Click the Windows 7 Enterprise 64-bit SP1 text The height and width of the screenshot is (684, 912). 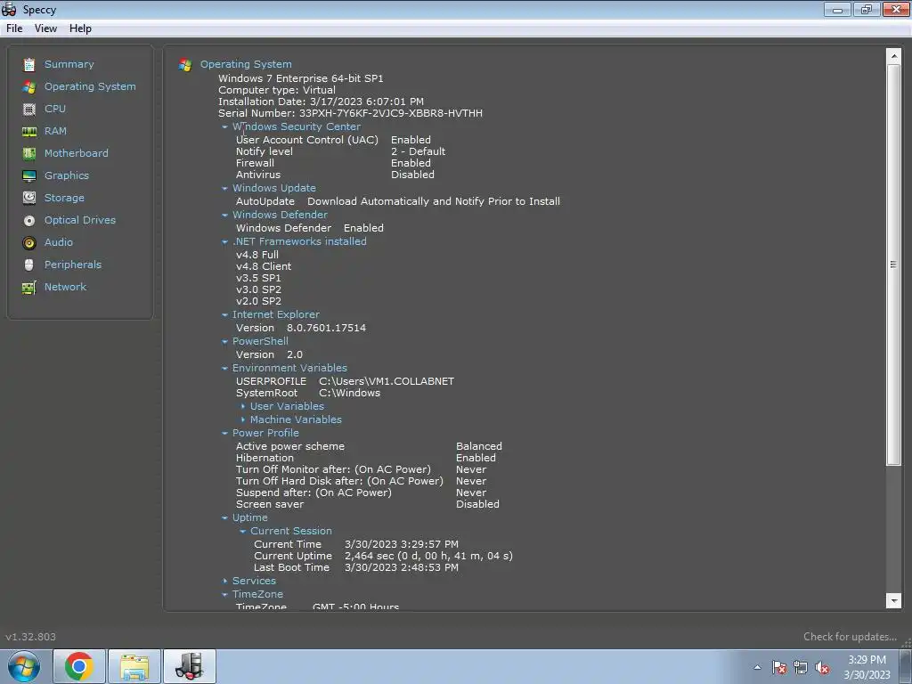[301, 78]
